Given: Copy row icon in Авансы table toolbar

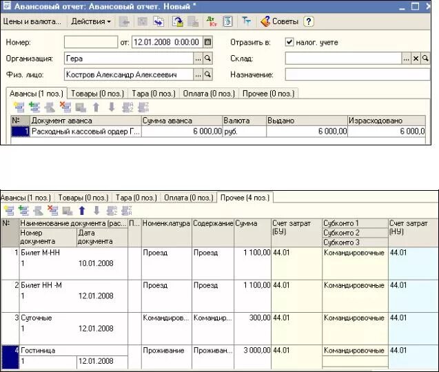Looking at the screenshot, I should [x=34, y=107].
